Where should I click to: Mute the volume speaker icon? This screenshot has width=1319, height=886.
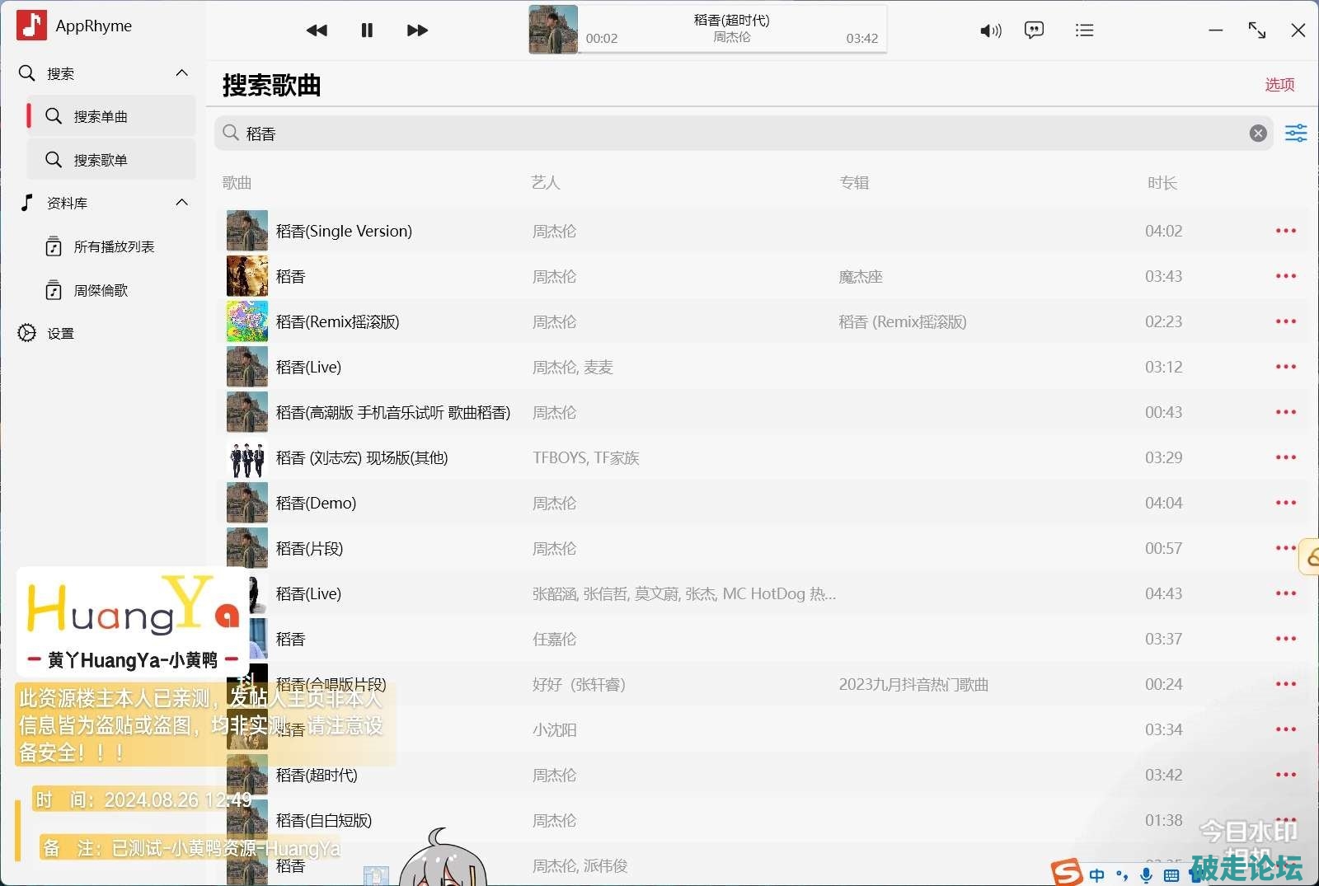pos(989,30)
